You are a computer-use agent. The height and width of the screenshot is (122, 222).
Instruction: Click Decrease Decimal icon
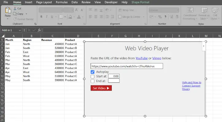[x=177, y=17]
